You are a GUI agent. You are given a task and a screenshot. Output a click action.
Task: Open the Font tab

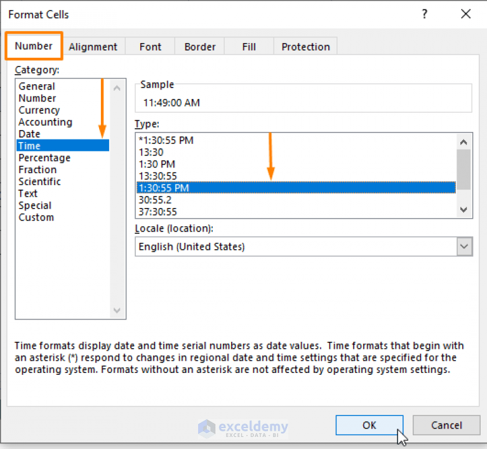point(150,46)
